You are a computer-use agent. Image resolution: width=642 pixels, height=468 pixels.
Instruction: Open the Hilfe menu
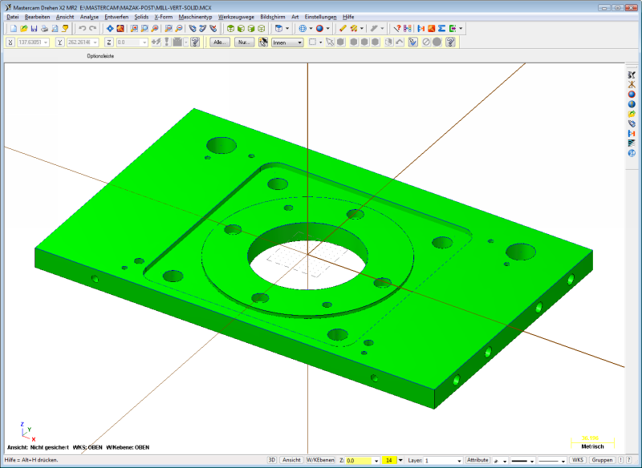tap(348, 17)
